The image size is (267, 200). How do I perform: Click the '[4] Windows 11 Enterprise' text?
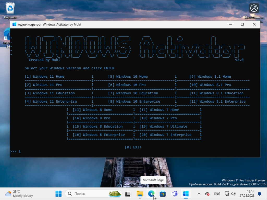click(x=51, y=102)
